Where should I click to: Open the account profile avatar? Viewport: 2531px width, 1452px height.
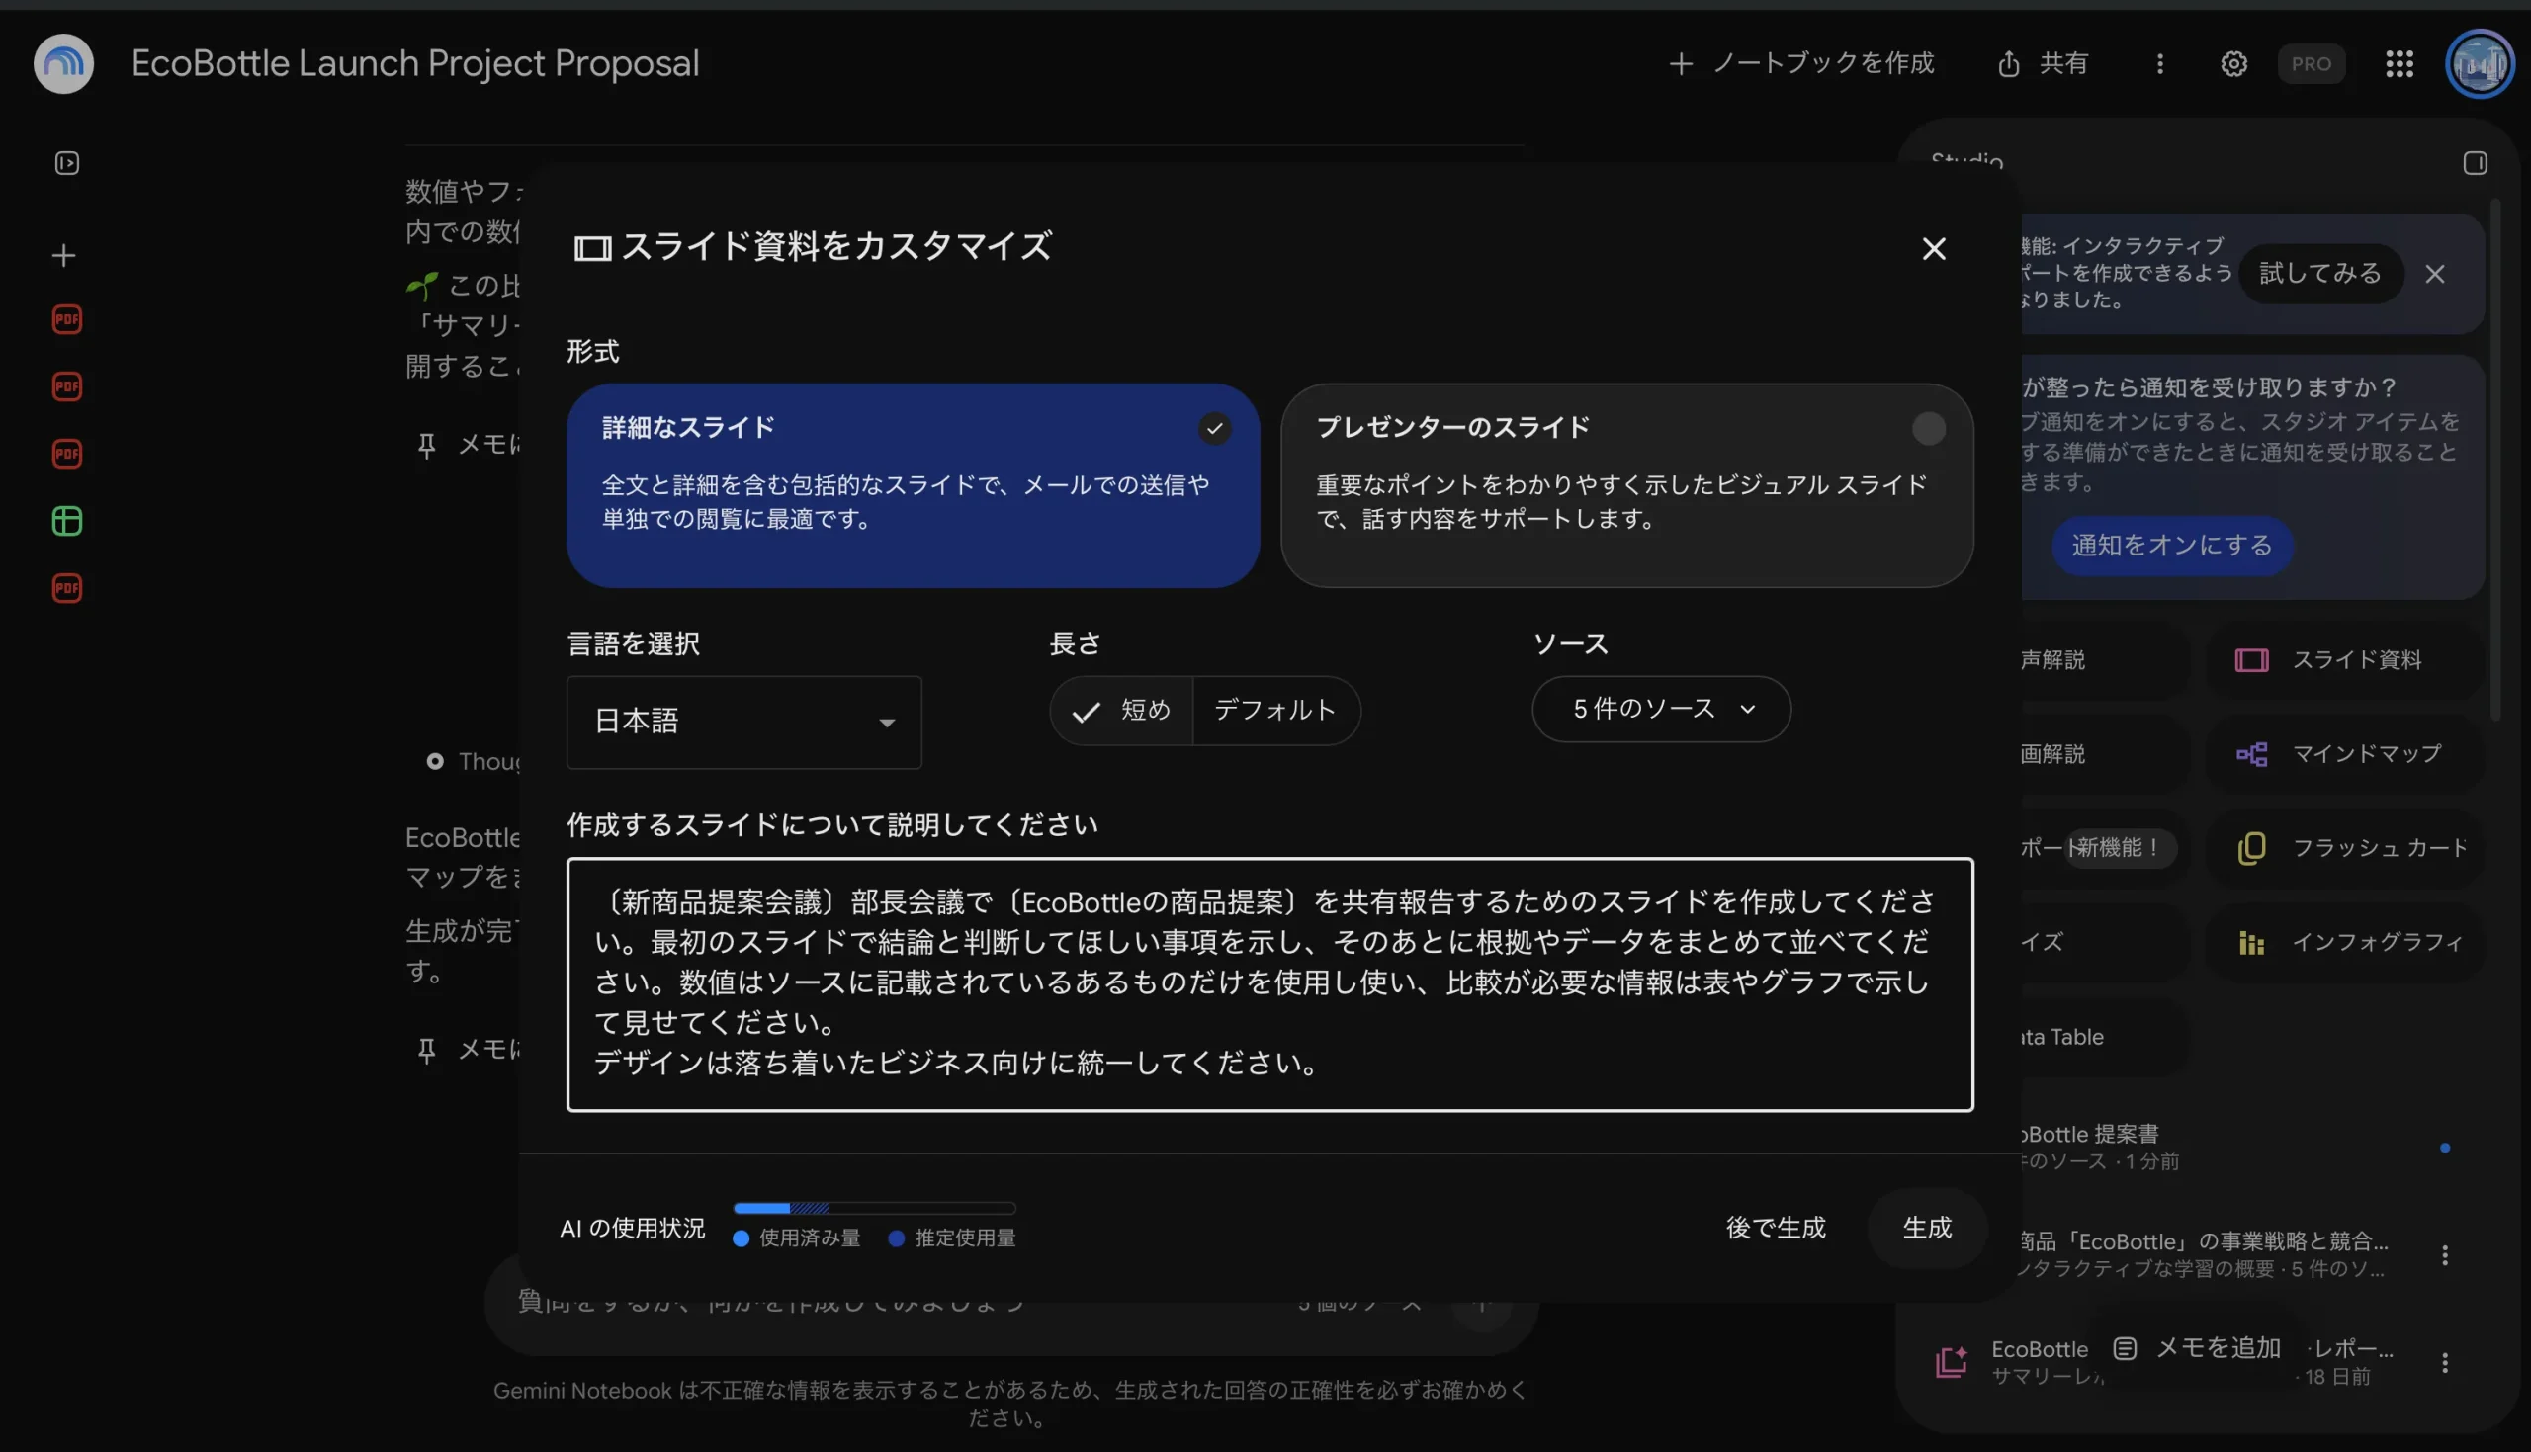(x=2481, y=64)
